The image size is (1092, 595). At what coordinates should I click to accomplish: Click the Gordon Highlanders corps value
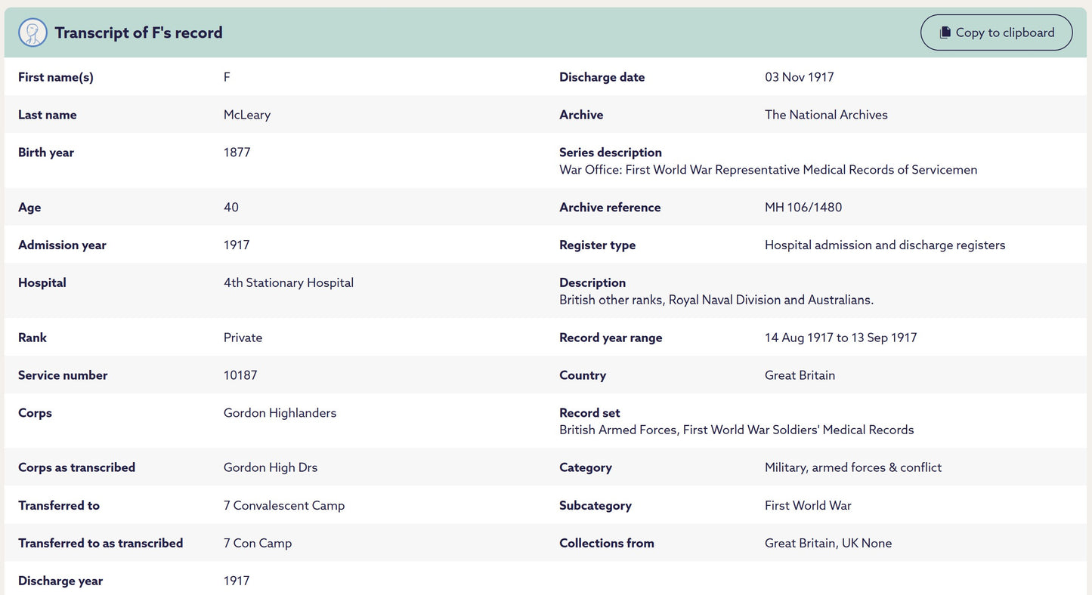280,413
